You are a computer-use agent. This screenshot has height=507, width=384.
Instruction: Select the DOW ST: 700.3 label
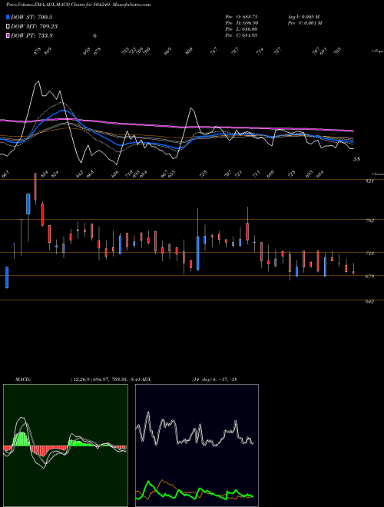[x=31, y=17]
